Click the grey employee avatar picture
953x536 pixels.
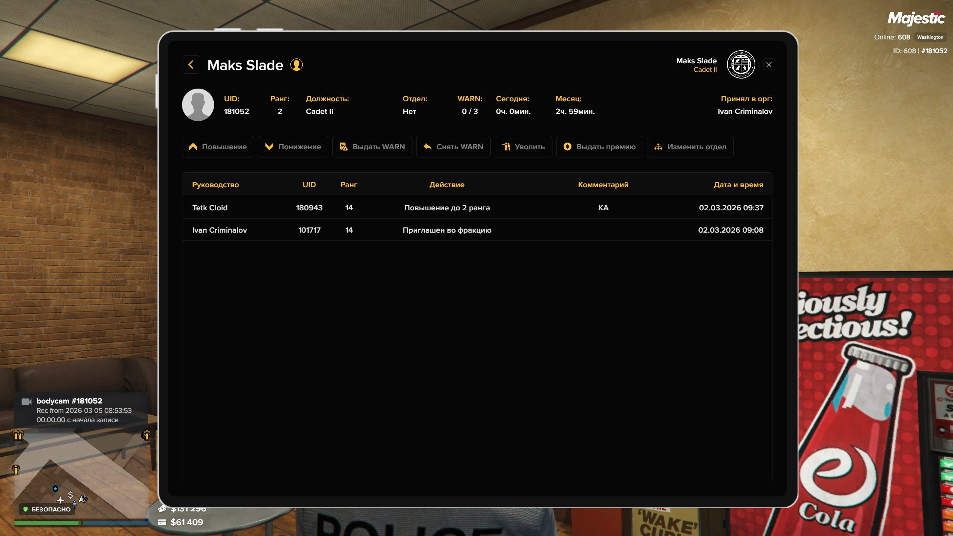pos(198,105)
